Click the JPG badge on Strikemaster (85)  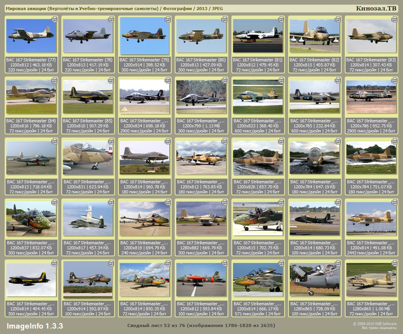pyautogui.click(x=111, y=80)
